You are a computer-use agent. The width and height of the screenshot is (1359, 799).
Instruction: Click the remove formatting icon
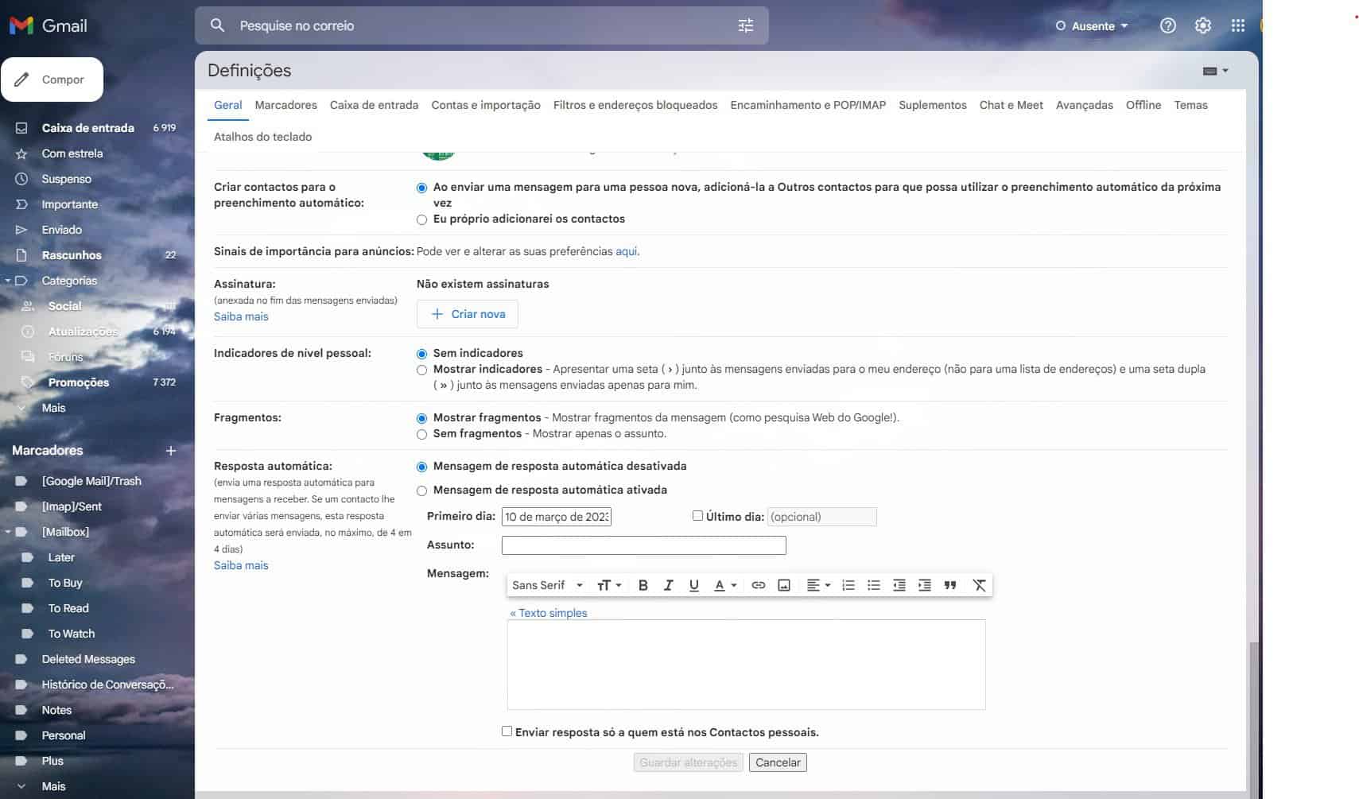pyautogui.click(x=979, y=585)
